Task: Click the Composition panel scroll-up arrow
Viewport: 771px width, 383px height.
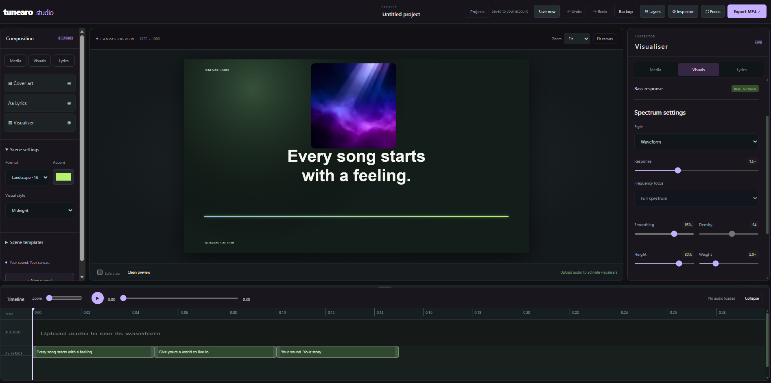Action: 82,31
